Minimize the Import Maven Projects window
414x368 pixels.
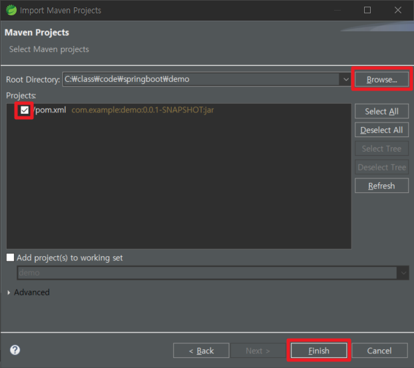(337, 10)
